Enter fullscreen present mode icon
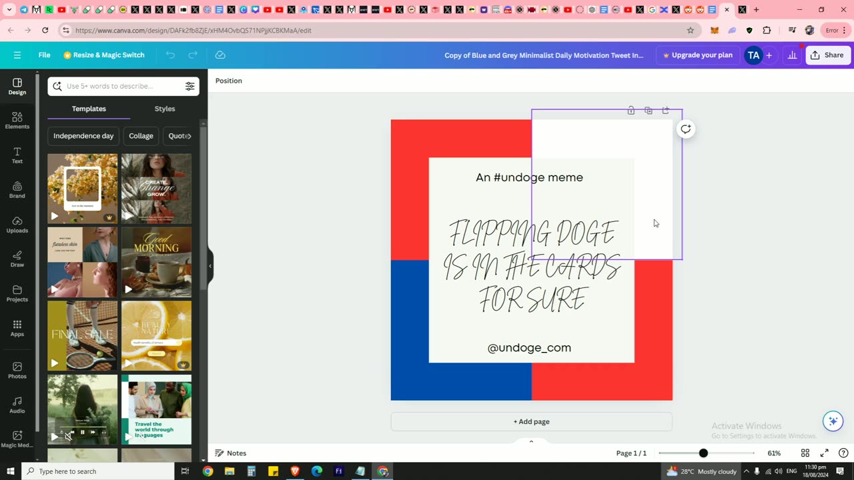Image resolution: width=854 pixels, height=480 pixels. (825, 453)
